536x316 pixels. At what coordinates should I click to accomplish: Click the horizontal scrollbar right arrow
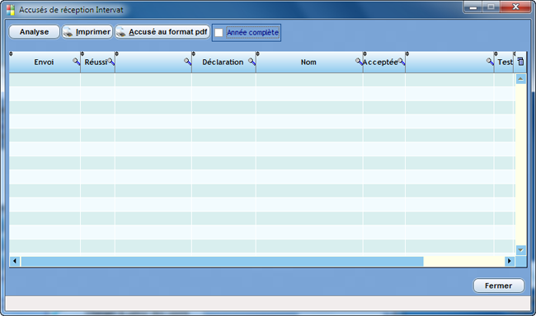510,261
